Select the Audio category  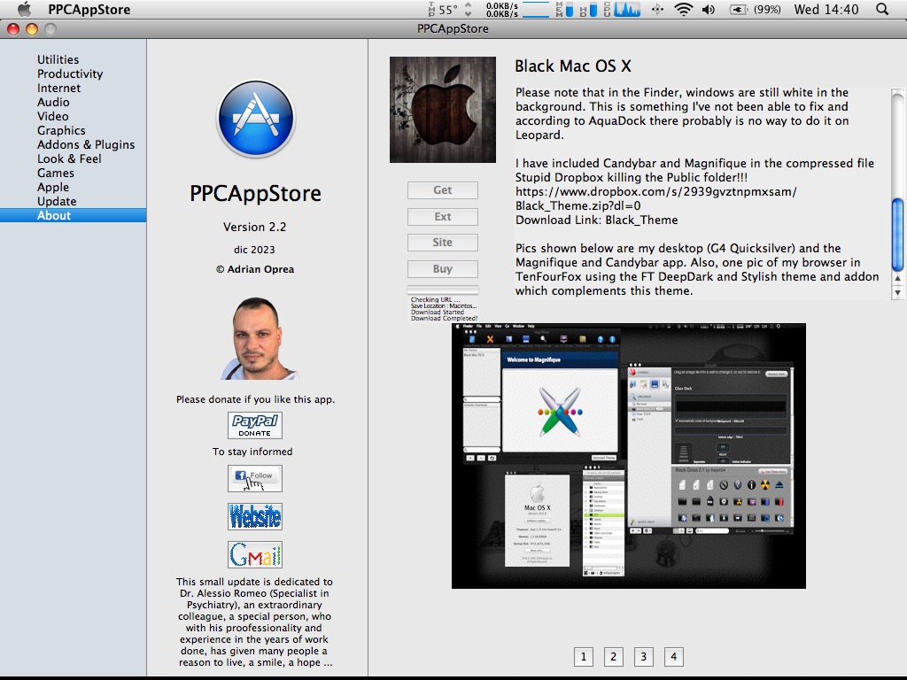(53, 103)
